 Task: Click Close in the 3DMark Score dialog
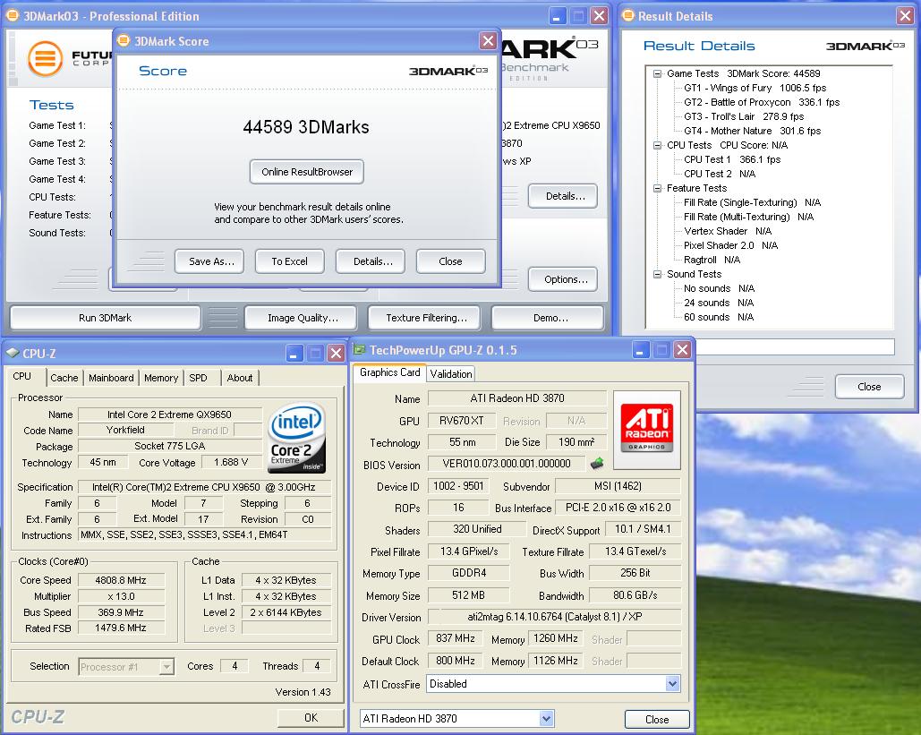click(450, 261)
